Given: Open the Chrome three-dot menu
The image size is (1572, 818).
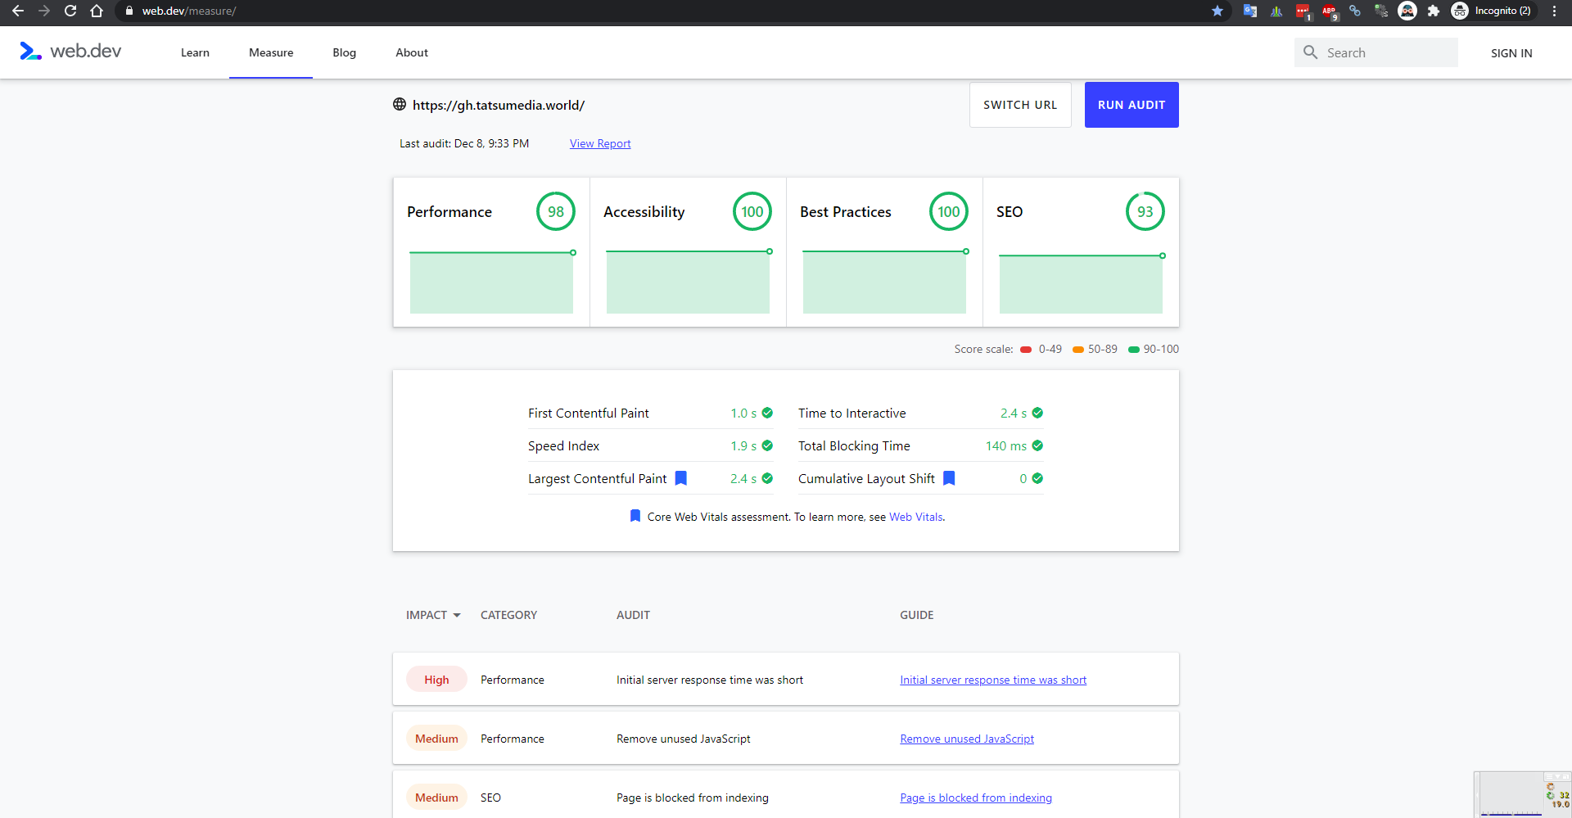Looking at the screenshot, I should [x=1554, y=11].
